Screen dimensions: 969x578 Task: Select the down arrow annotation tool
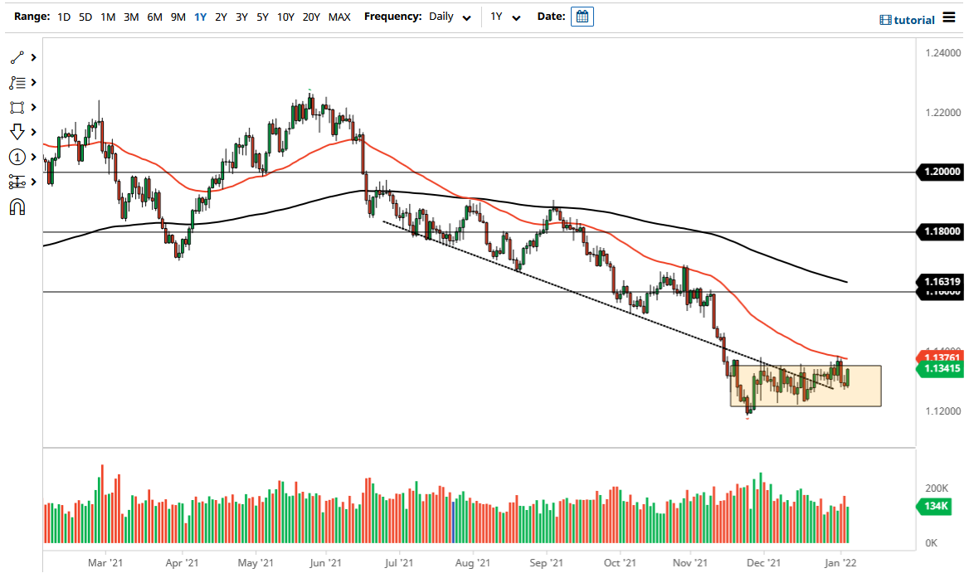(x=18, y=132)
